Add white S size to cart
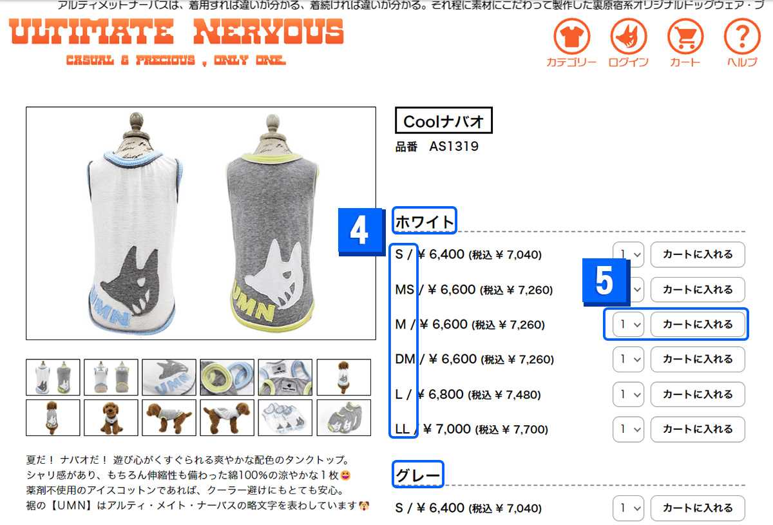The height and width of the screenshot is (525, 773). 698,254
